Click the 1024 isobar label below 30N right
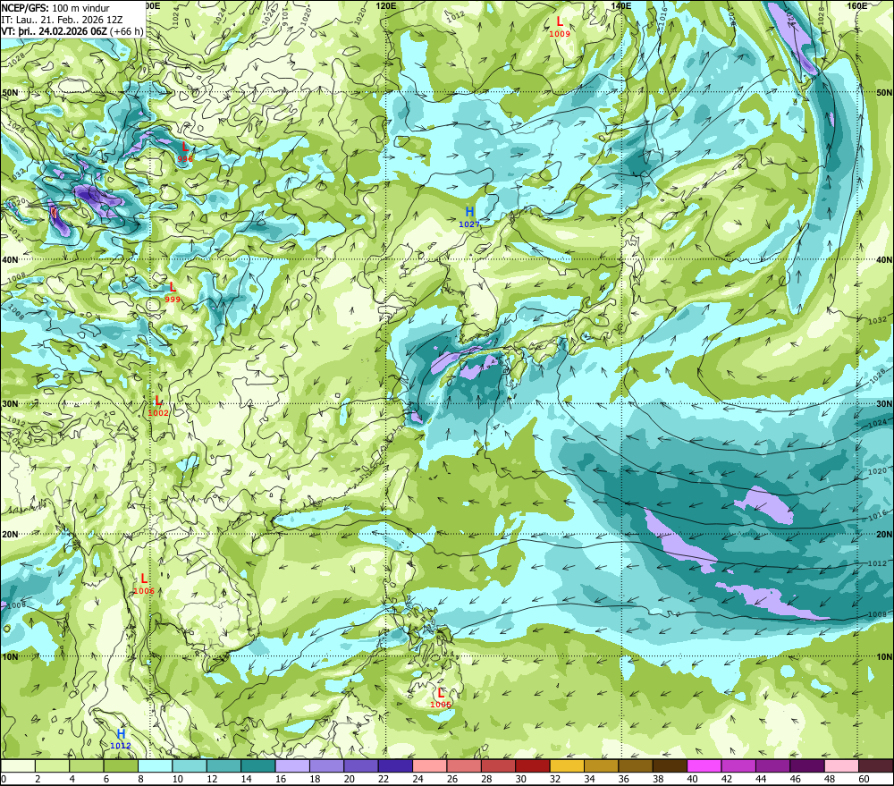The height and width of the screenshot is (786, 894). click(x=878, y=424)
